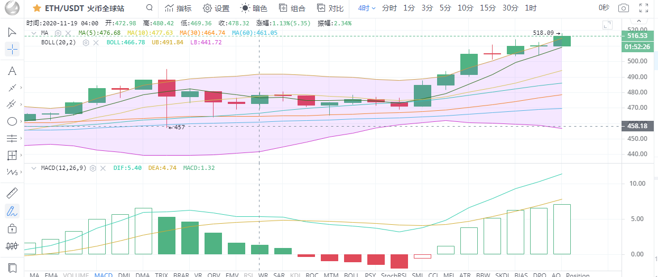Select the crosshair cursor tool
658x277 pixels.
[12, 50]
